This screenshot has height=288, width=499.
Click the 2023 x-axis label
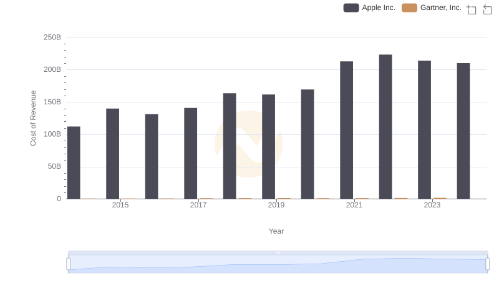(x=432, y=205)
